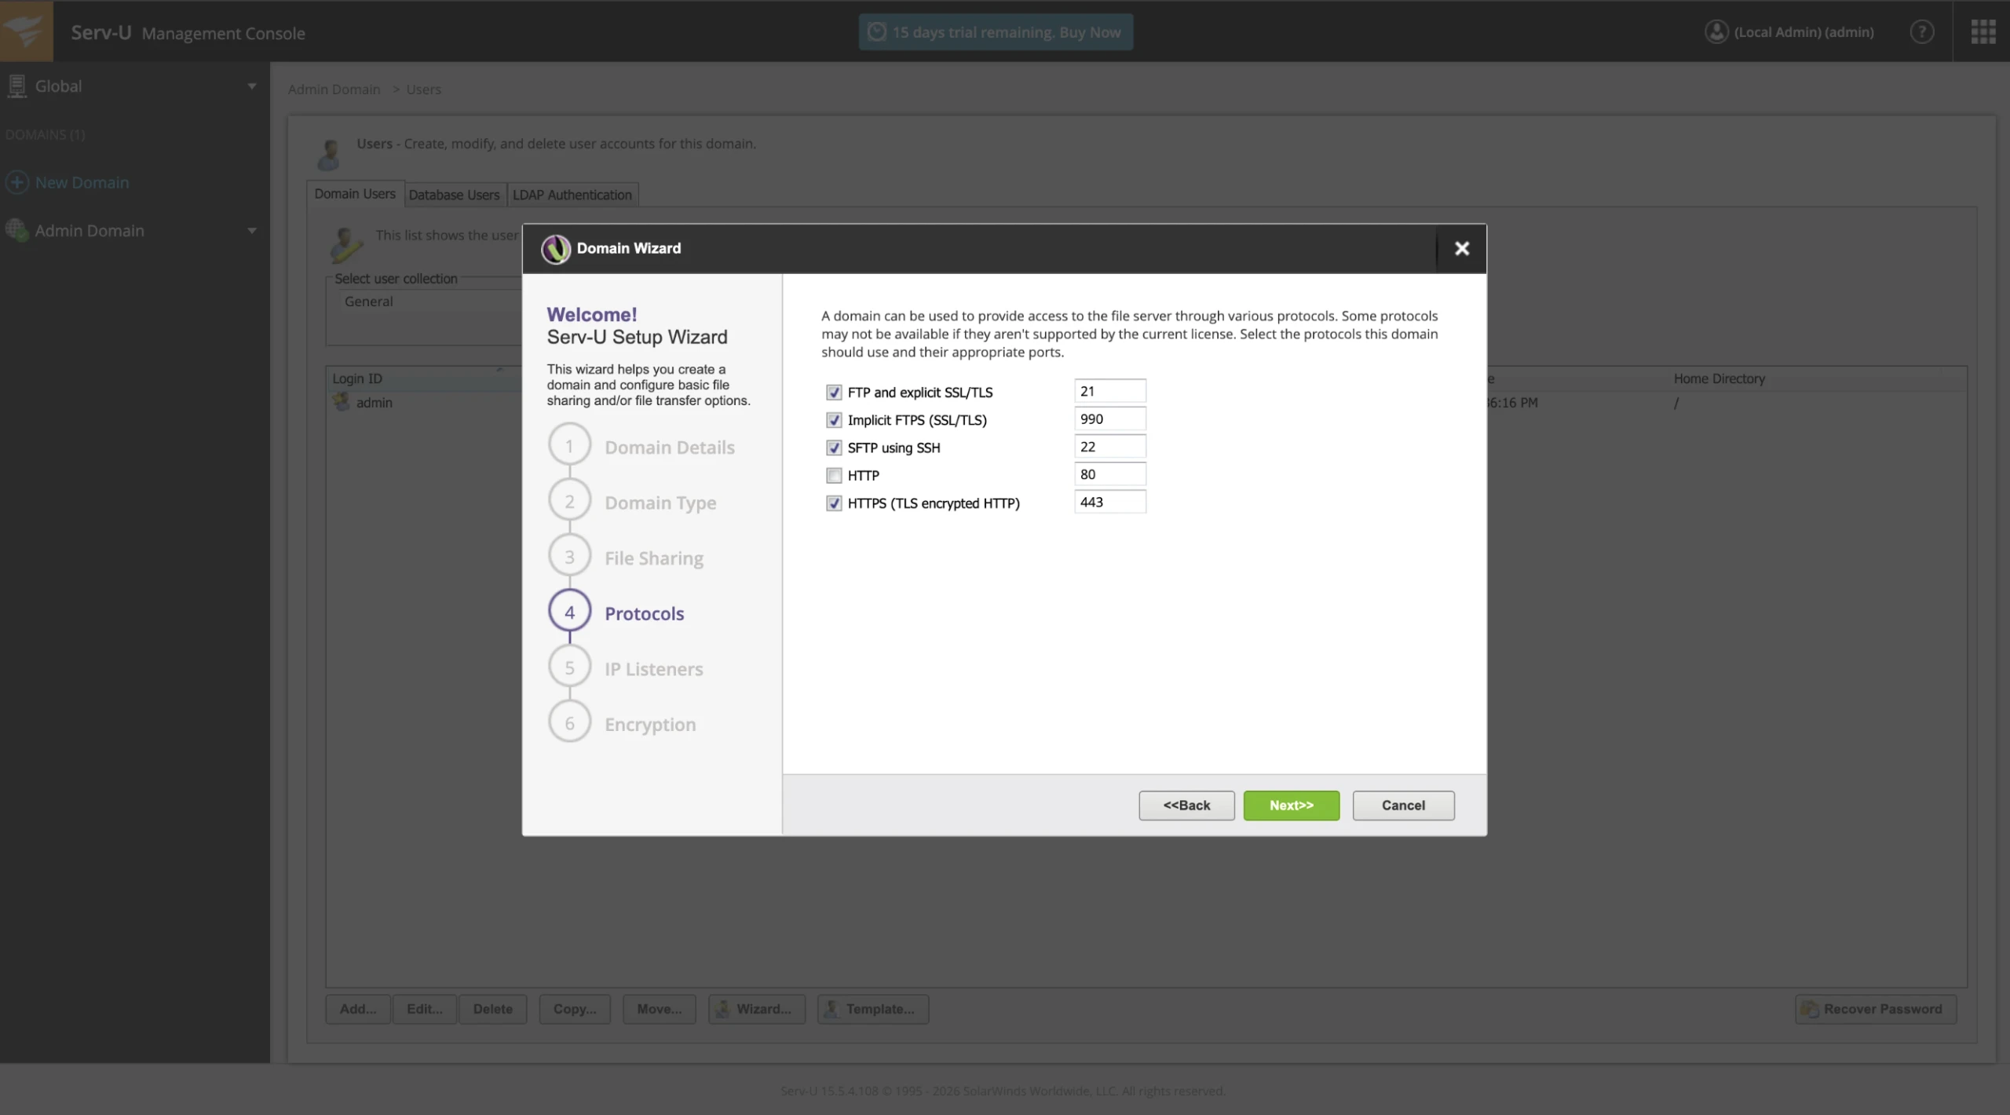The width and height of the screenshot is (2010, 1115).
Task: Click step 4 circle Protocols
Action: pos(569,612)
